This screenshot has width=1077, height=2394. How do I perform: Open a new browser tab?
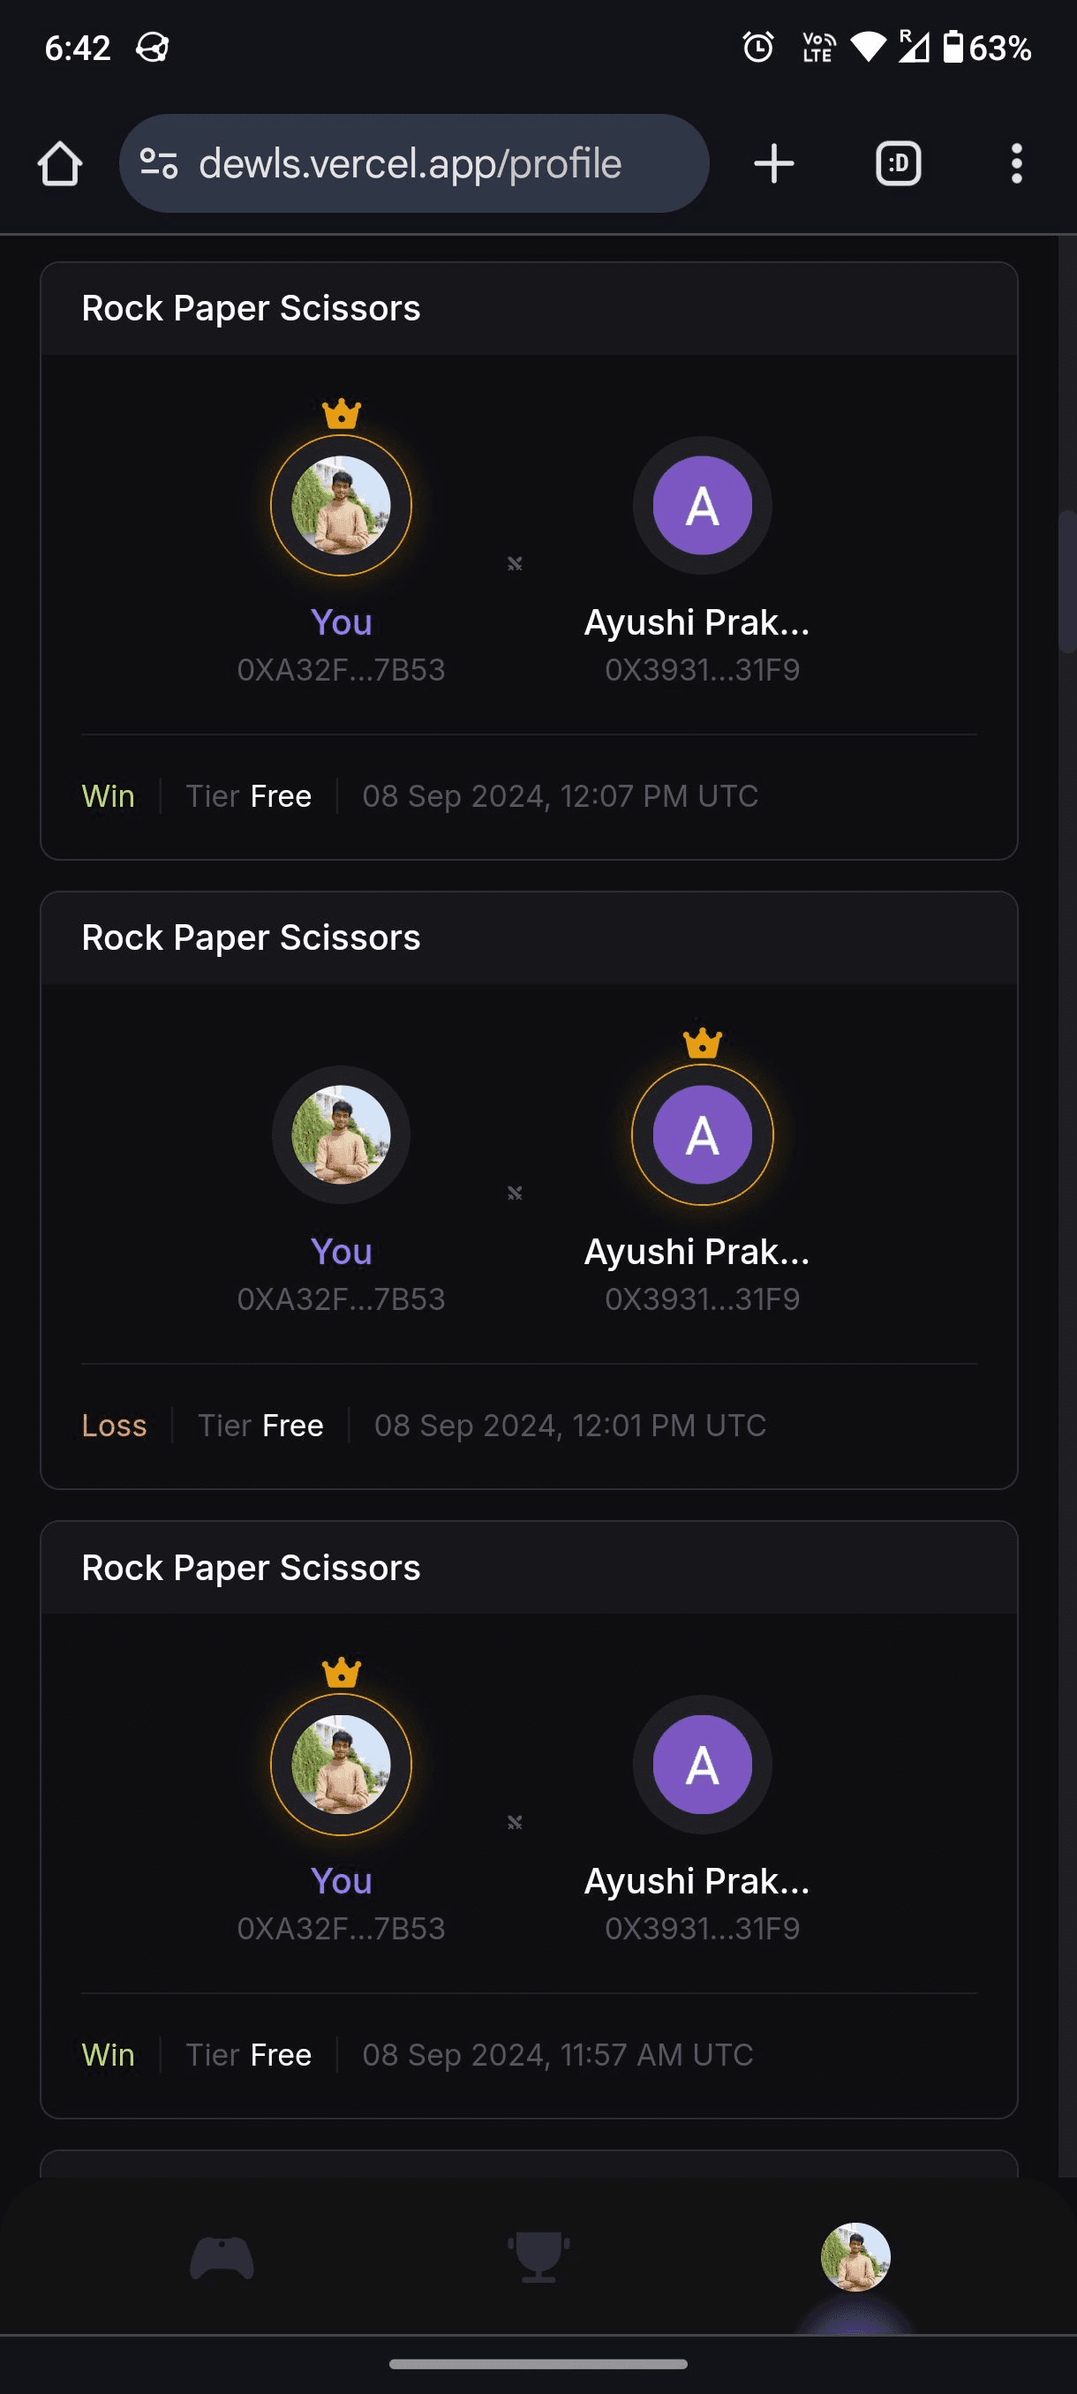tap(773, 163)
